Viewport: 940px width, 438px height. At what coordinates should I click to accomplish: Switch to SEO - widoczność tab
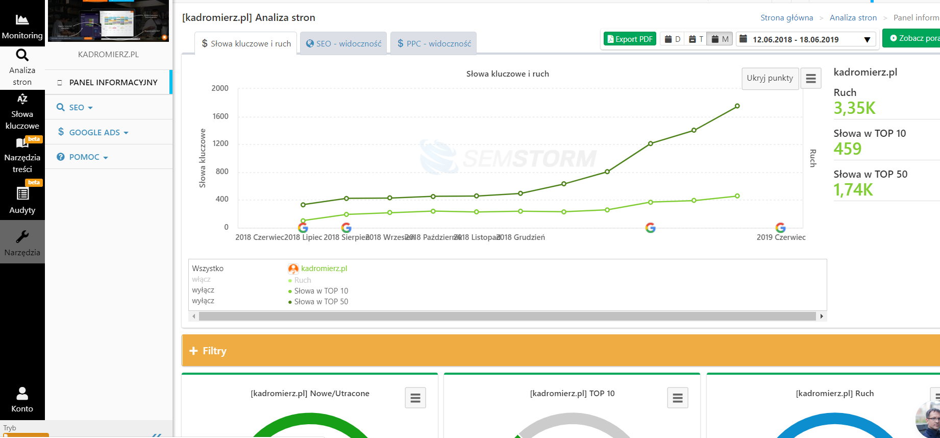point(343,43)
